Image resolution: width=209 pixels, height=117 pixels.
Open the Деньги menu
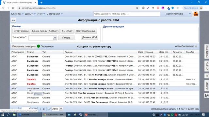[30, 14]
